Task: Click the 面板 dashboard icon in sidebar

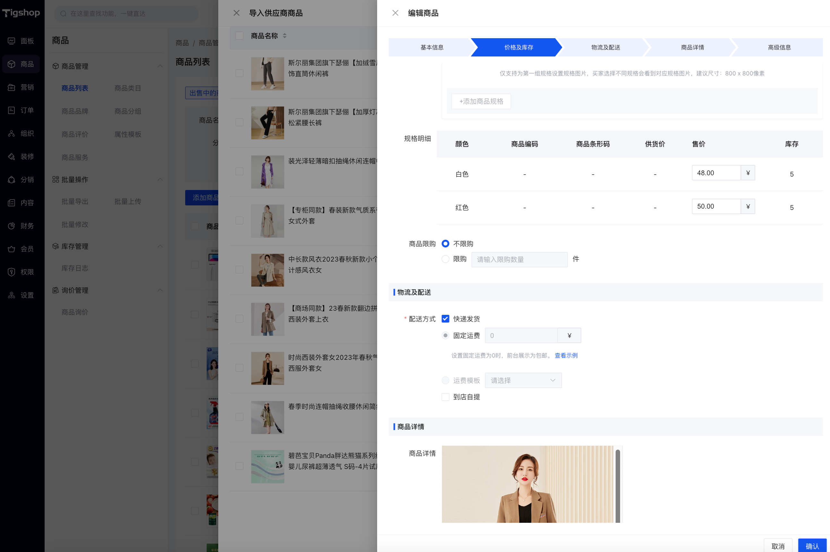Action: 11,41
